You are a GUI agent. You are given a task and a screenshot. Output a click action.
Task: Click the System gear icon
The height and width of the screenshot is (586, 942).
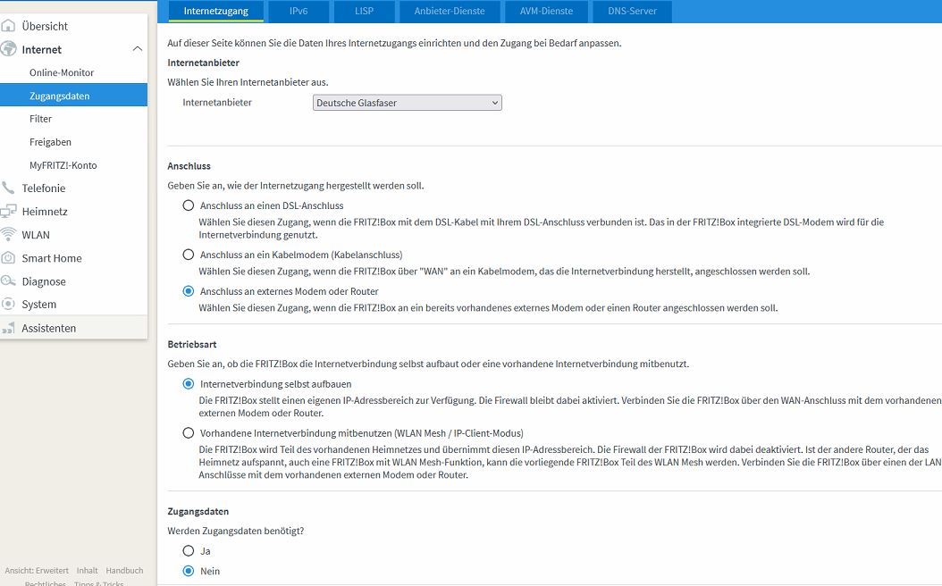[8, 305]
